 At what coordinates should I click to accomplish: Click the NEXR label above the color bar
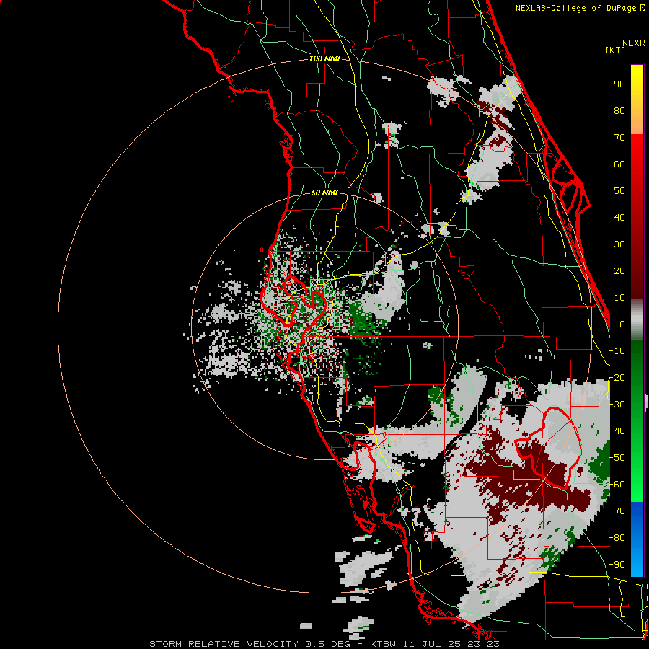point(634,43)
